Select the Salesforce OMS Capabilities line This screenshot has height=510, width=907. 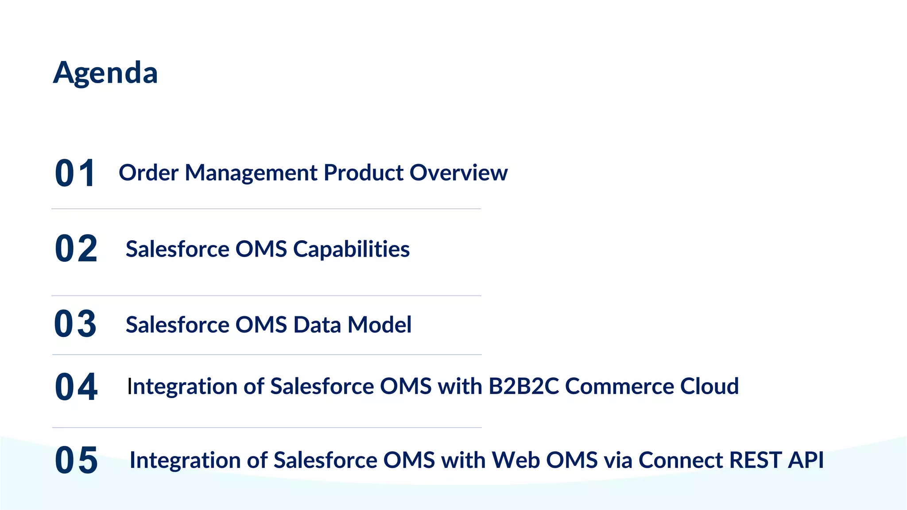[x=267, y=249]
